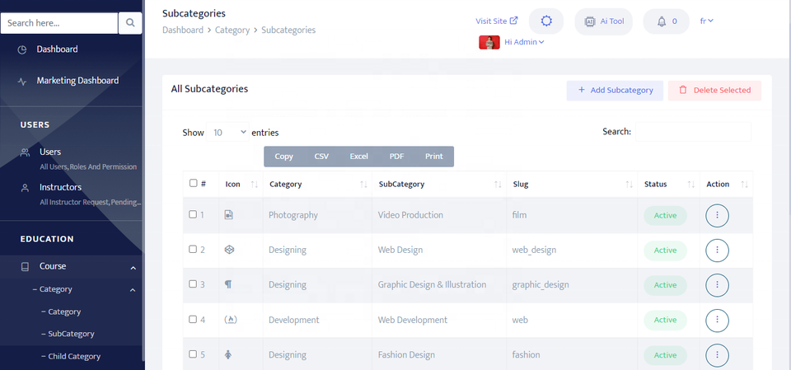The width and height of the screenshot is (791, 370).
Task: Open the notification bell icon
Action: 662,21
